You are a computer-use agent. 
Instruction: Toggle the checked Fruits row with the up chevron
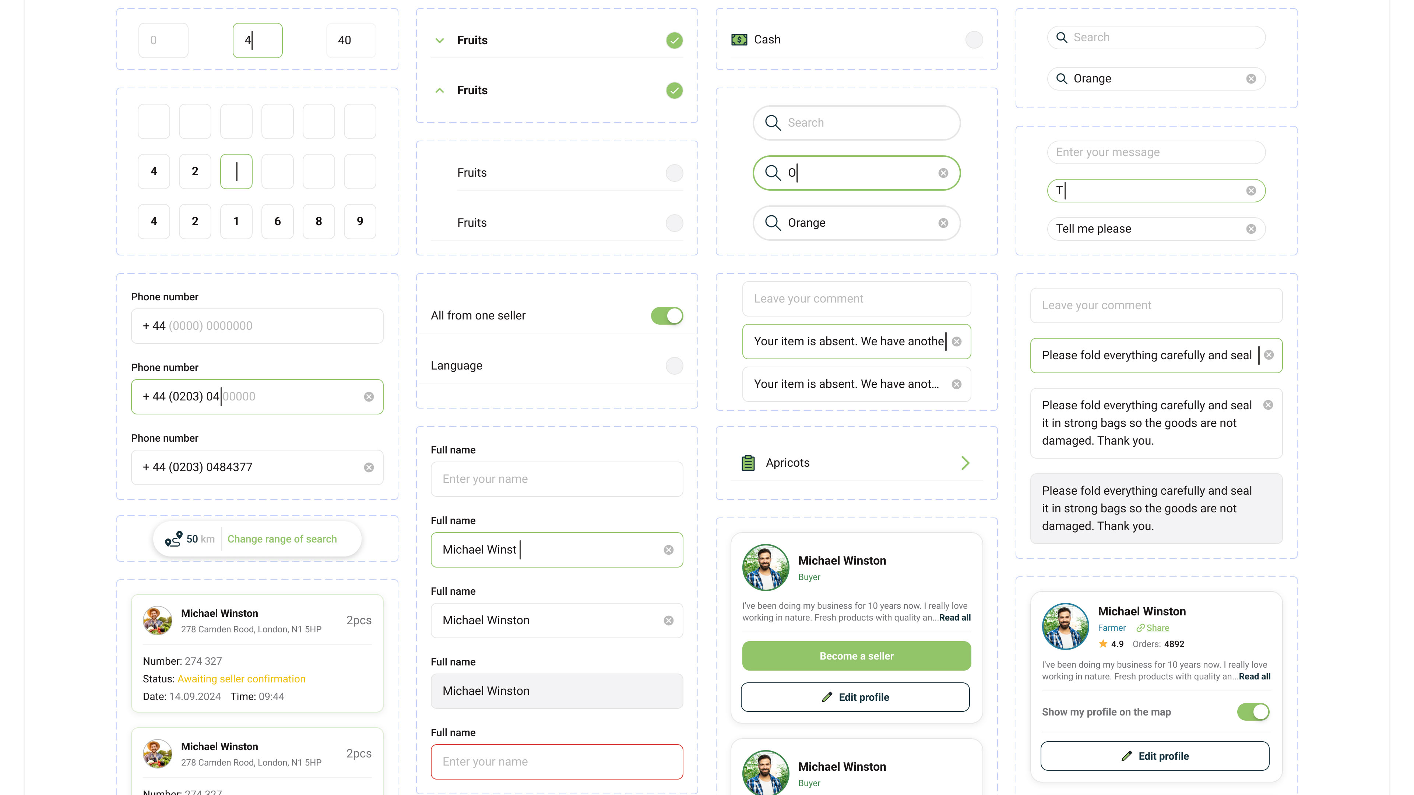(674, 90)
